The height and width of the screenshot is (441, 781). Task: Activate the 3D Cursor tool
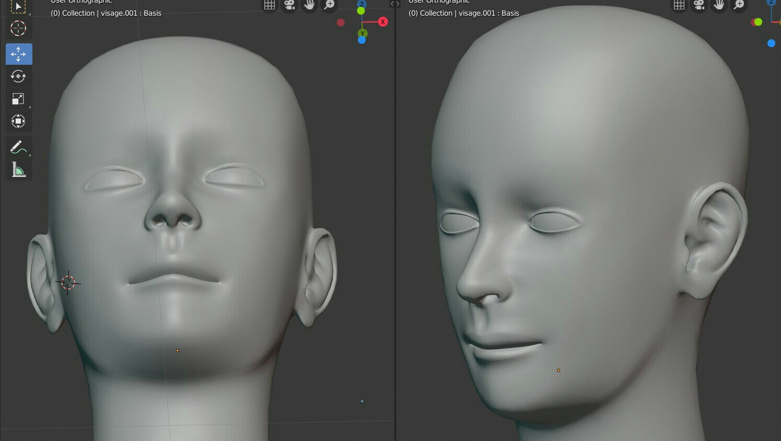click(18, 28)
